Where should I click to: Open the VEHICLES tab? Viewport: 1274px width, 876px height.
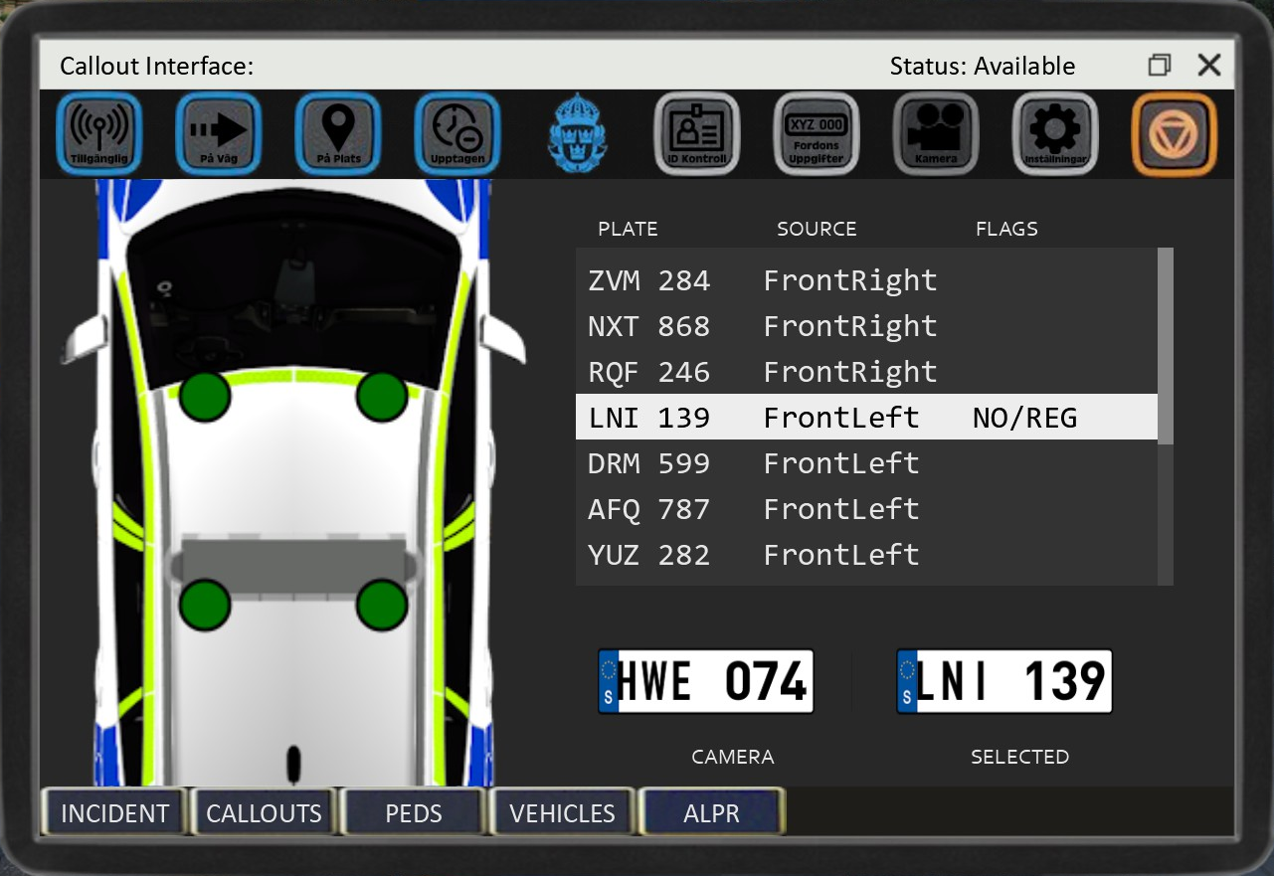tap(562, 813)
